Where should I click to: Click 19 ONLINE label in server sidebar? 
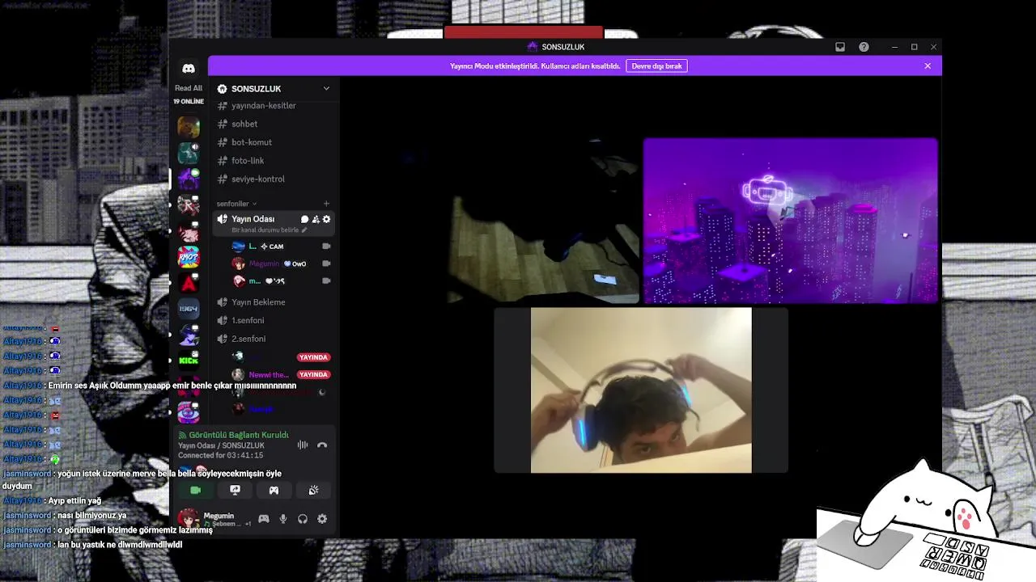(189, 102)
